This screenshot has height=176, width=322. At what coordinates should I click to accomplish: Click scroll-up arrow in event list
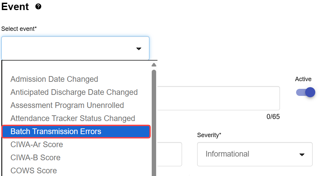click(154, 65)
